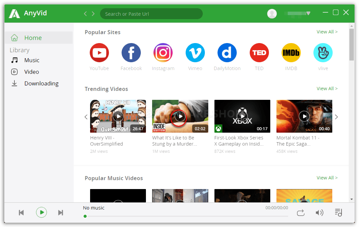Viewport: 359px width, 227px height.
Task: Click the user profile avatar
Action: [272, 14]
